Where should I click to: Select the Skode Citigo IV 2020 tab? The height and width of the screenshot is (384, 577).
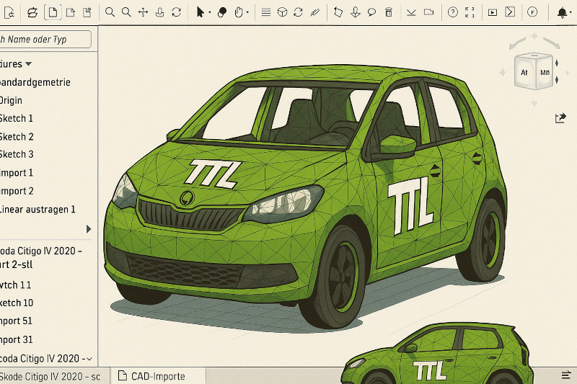pos(50,376)
